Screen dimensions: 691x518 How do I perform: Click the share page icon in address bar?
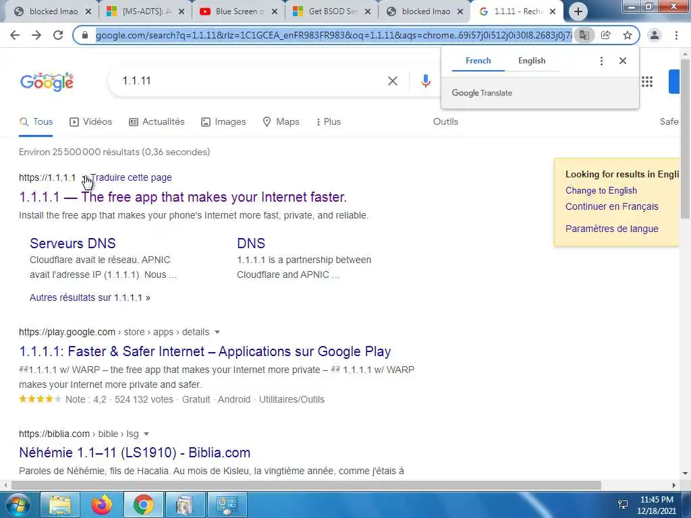(x=606, y=35)
